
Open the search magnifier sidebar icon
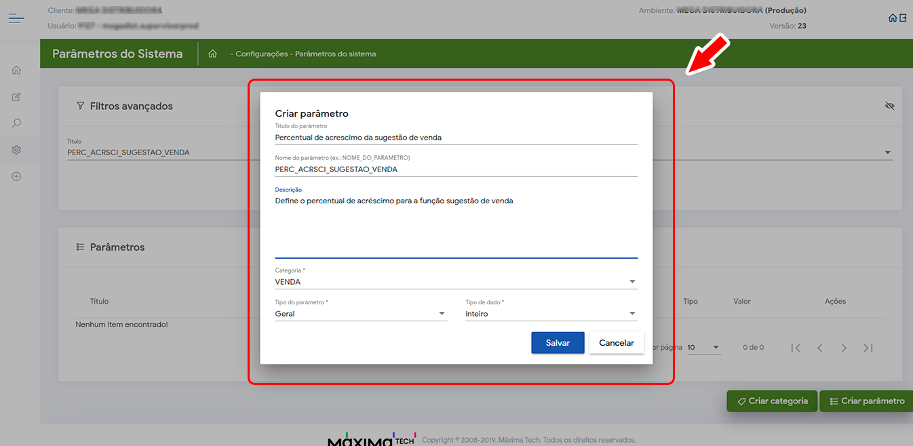(x=16, y=123)
